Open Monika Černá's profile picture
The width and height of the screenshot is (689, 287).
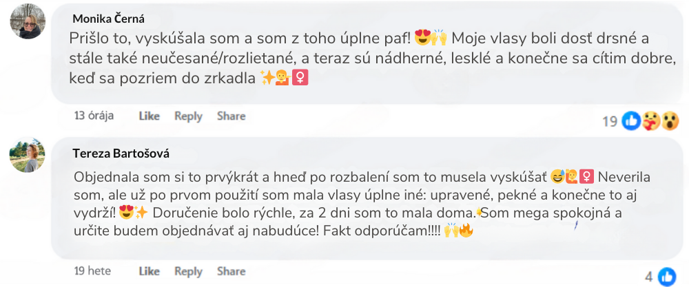click(28, 23)
